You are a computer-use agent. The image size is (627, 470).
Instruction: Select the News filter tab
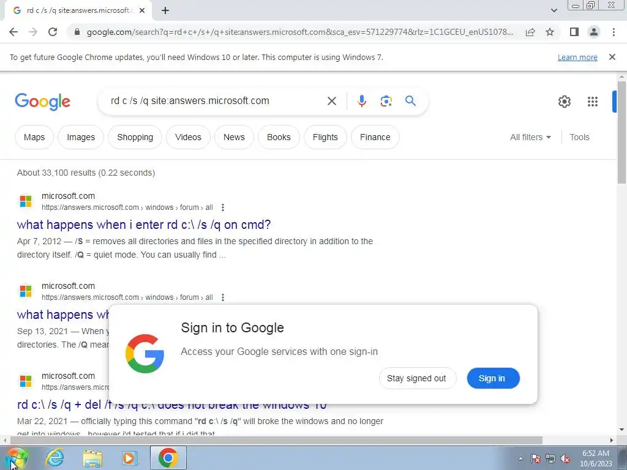pyautogui.click(x=234, y=137)
